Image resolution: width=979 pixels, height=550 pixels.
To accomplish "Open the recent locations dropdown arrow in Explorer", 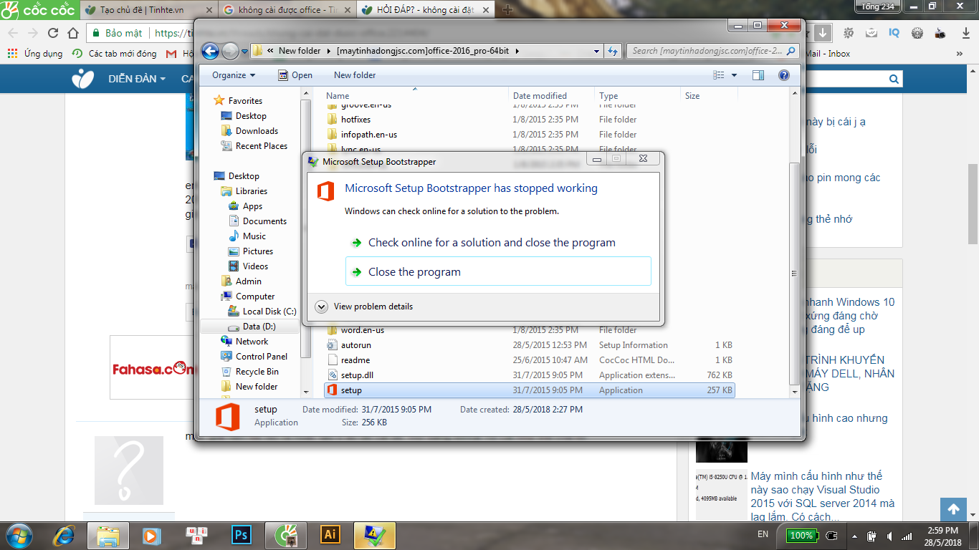I will point(244,52).
